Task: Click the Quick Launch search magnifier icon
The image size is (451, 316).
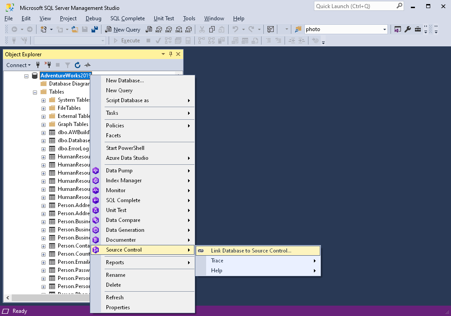Action: pyautogui.click(x=399, y=6)
